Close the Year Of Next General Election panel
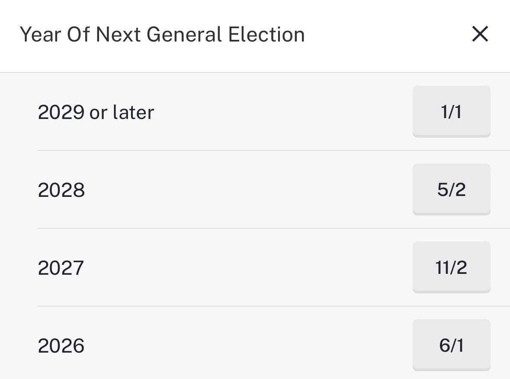 (x=480, y=34)
